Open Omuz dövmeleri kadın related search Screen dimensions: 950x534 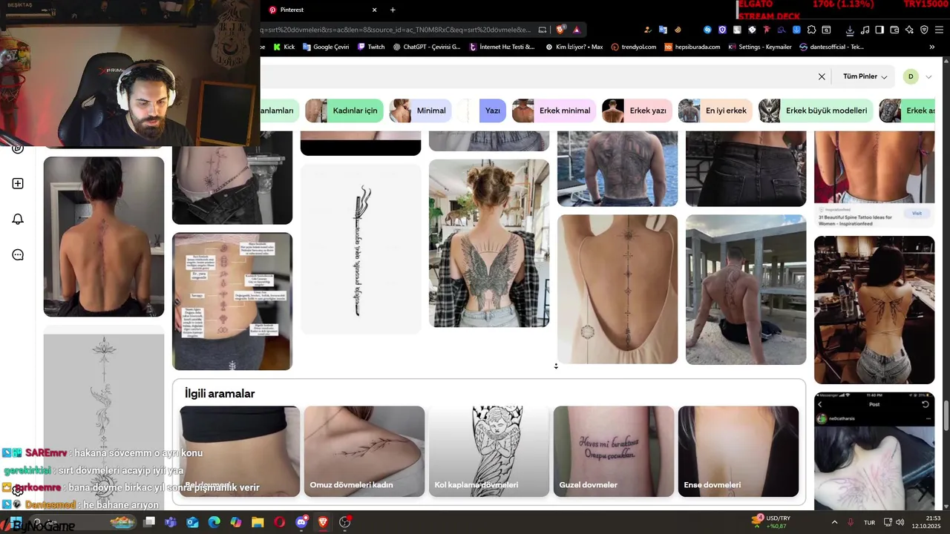click(364, 451)
